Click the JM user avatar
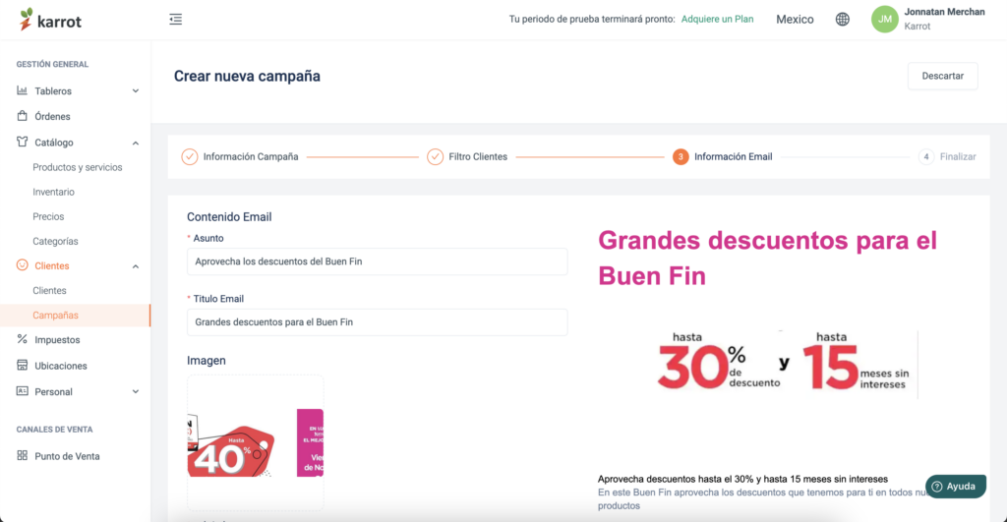Screen dimensions: 1007x522 (884, 20)
